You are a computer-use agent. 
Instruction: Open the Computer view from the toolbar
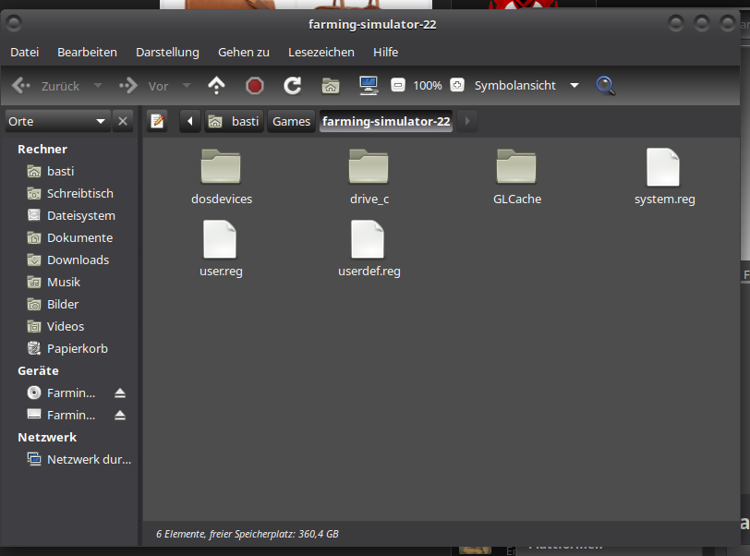coord(369,86)
